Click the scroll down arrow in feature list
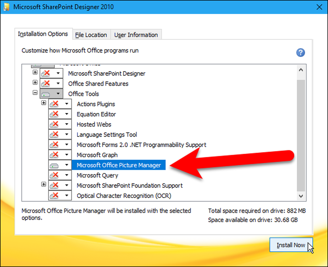The image size is (328, 267). pos(301,196)
